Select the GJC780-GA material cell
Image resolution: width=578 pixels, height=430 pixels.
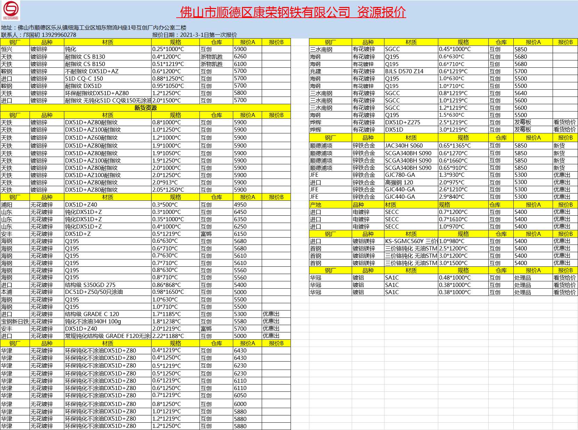(411, 175)
